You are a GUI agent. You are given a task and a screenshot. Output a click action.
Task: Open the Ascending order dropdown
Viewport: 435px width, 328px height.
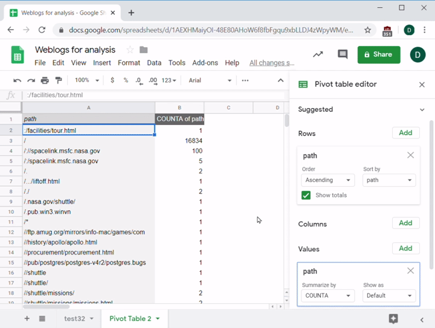(328, 180)
